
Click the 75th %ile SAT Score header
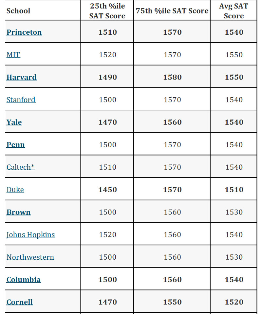(x=172, y=11)
